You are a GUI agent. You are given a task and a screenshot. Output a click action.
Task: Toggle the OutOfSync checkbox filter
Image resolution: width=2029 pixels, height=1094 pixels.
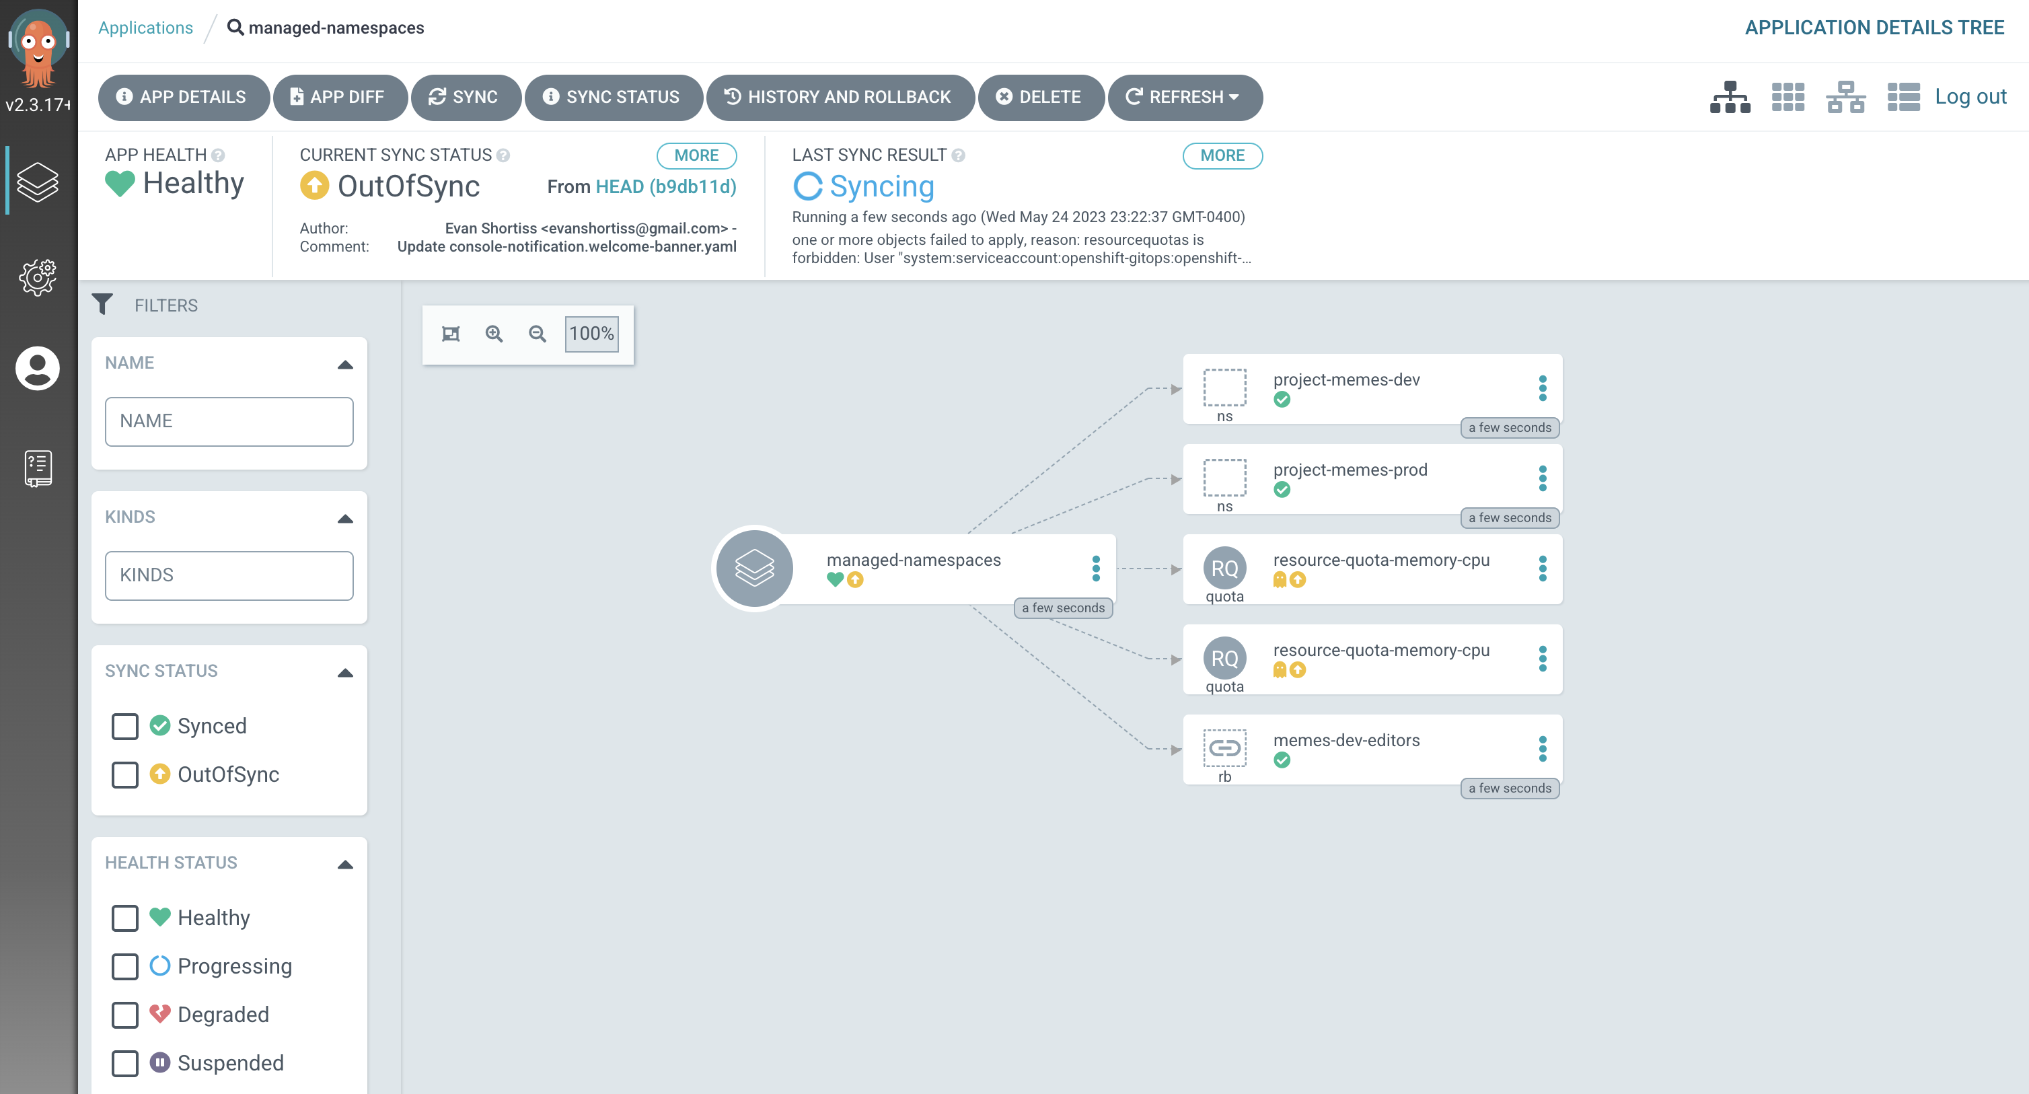[x=125, y=774]
